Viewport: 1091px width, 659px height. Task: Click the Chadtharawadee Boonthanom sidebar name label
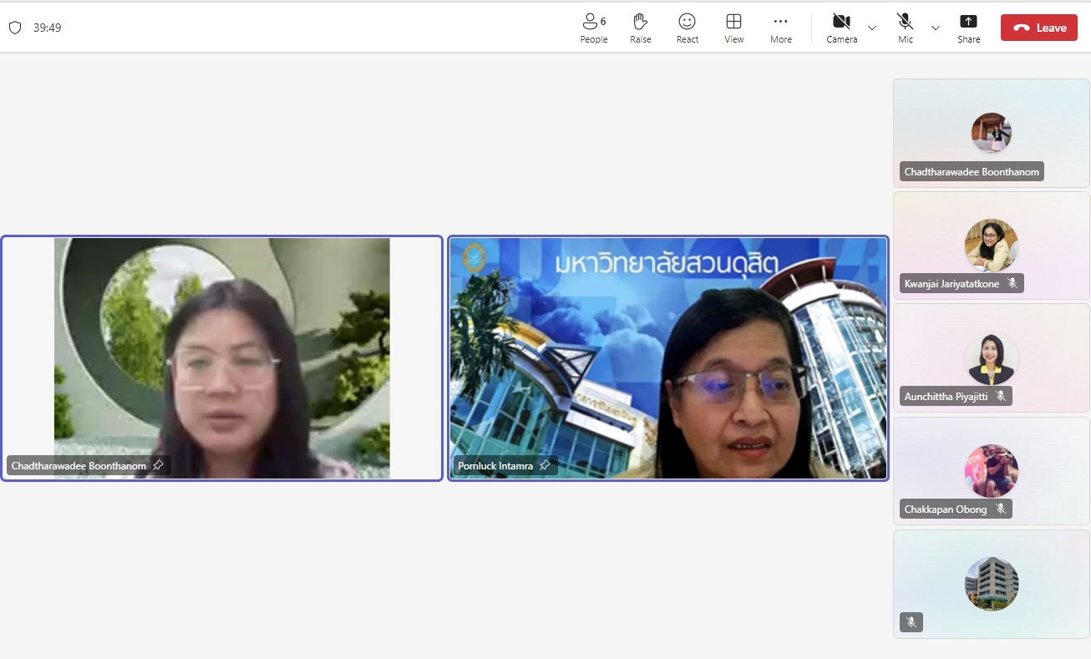pos(971,172)
